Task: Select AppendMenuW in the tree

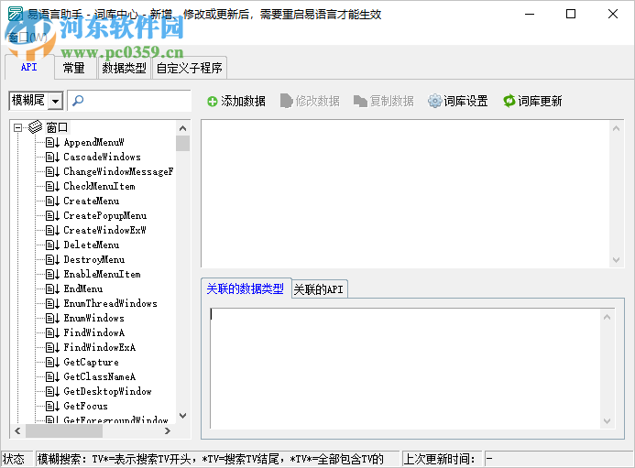Action: point(94,143)
